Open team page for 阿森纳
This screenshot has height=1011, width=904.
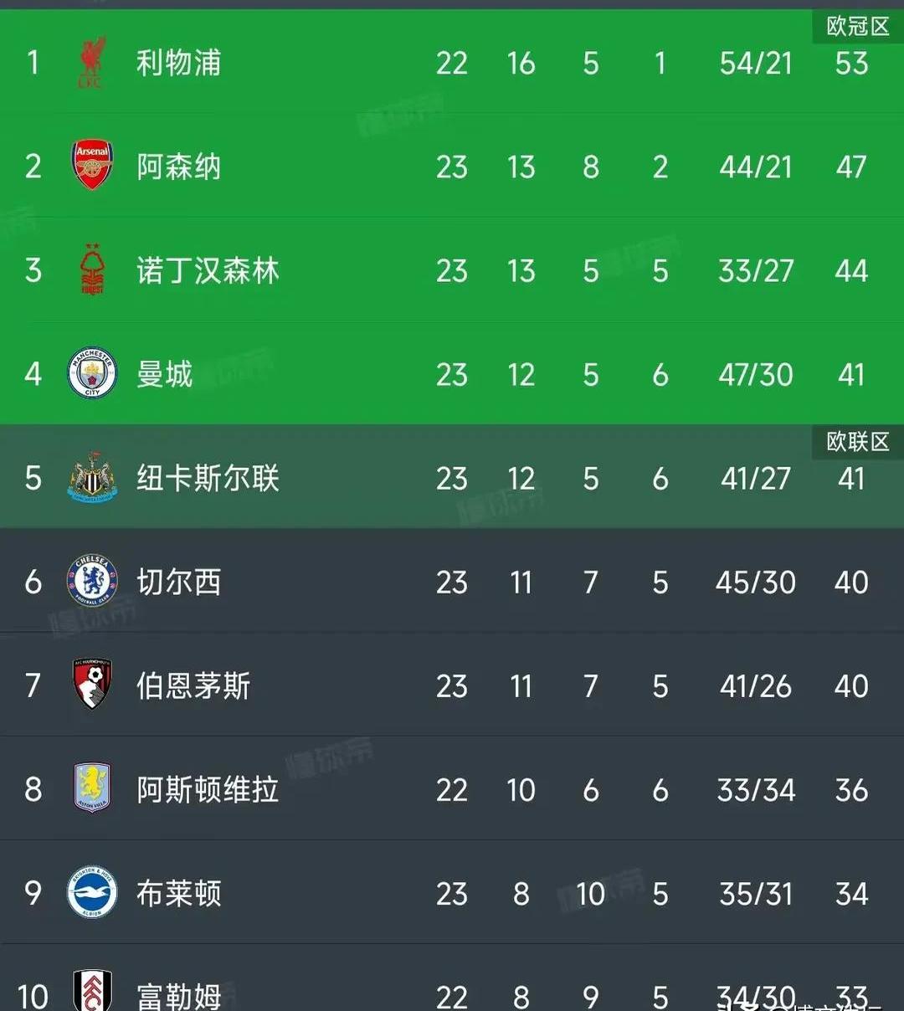[179, 167]
